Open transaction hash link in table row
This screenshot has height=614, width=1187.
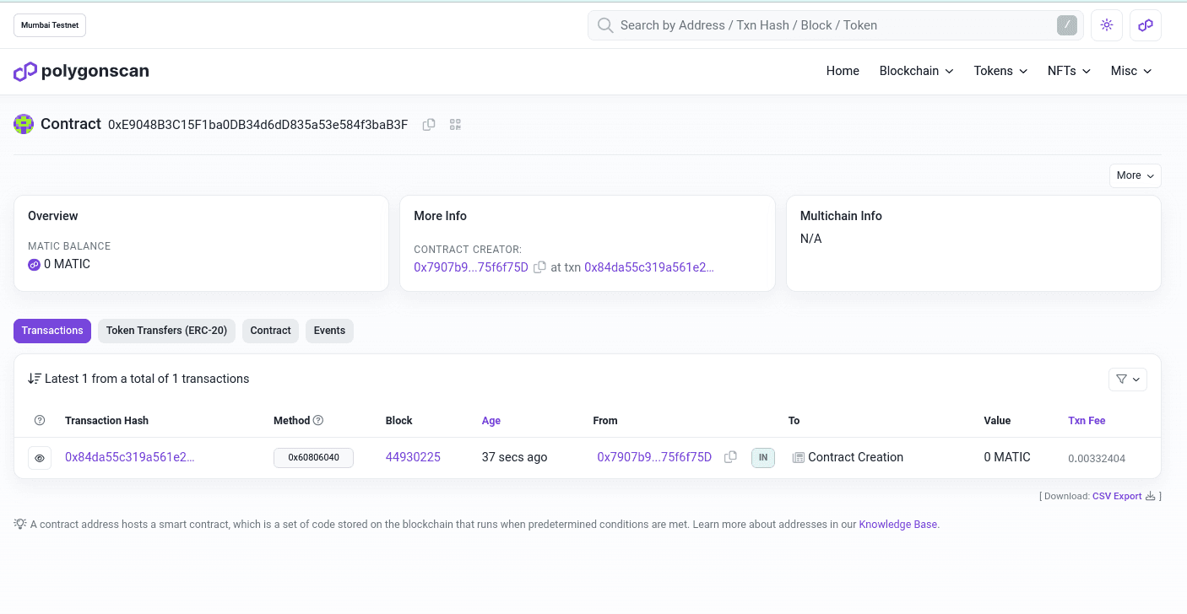coord(130,457)
